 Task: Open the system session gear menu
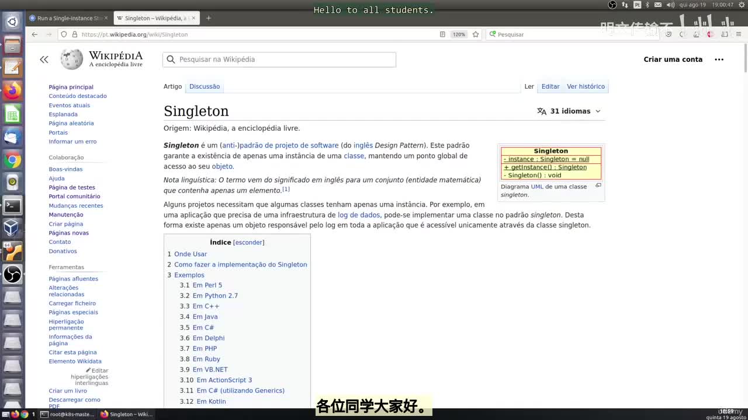(x=741, y=5)
